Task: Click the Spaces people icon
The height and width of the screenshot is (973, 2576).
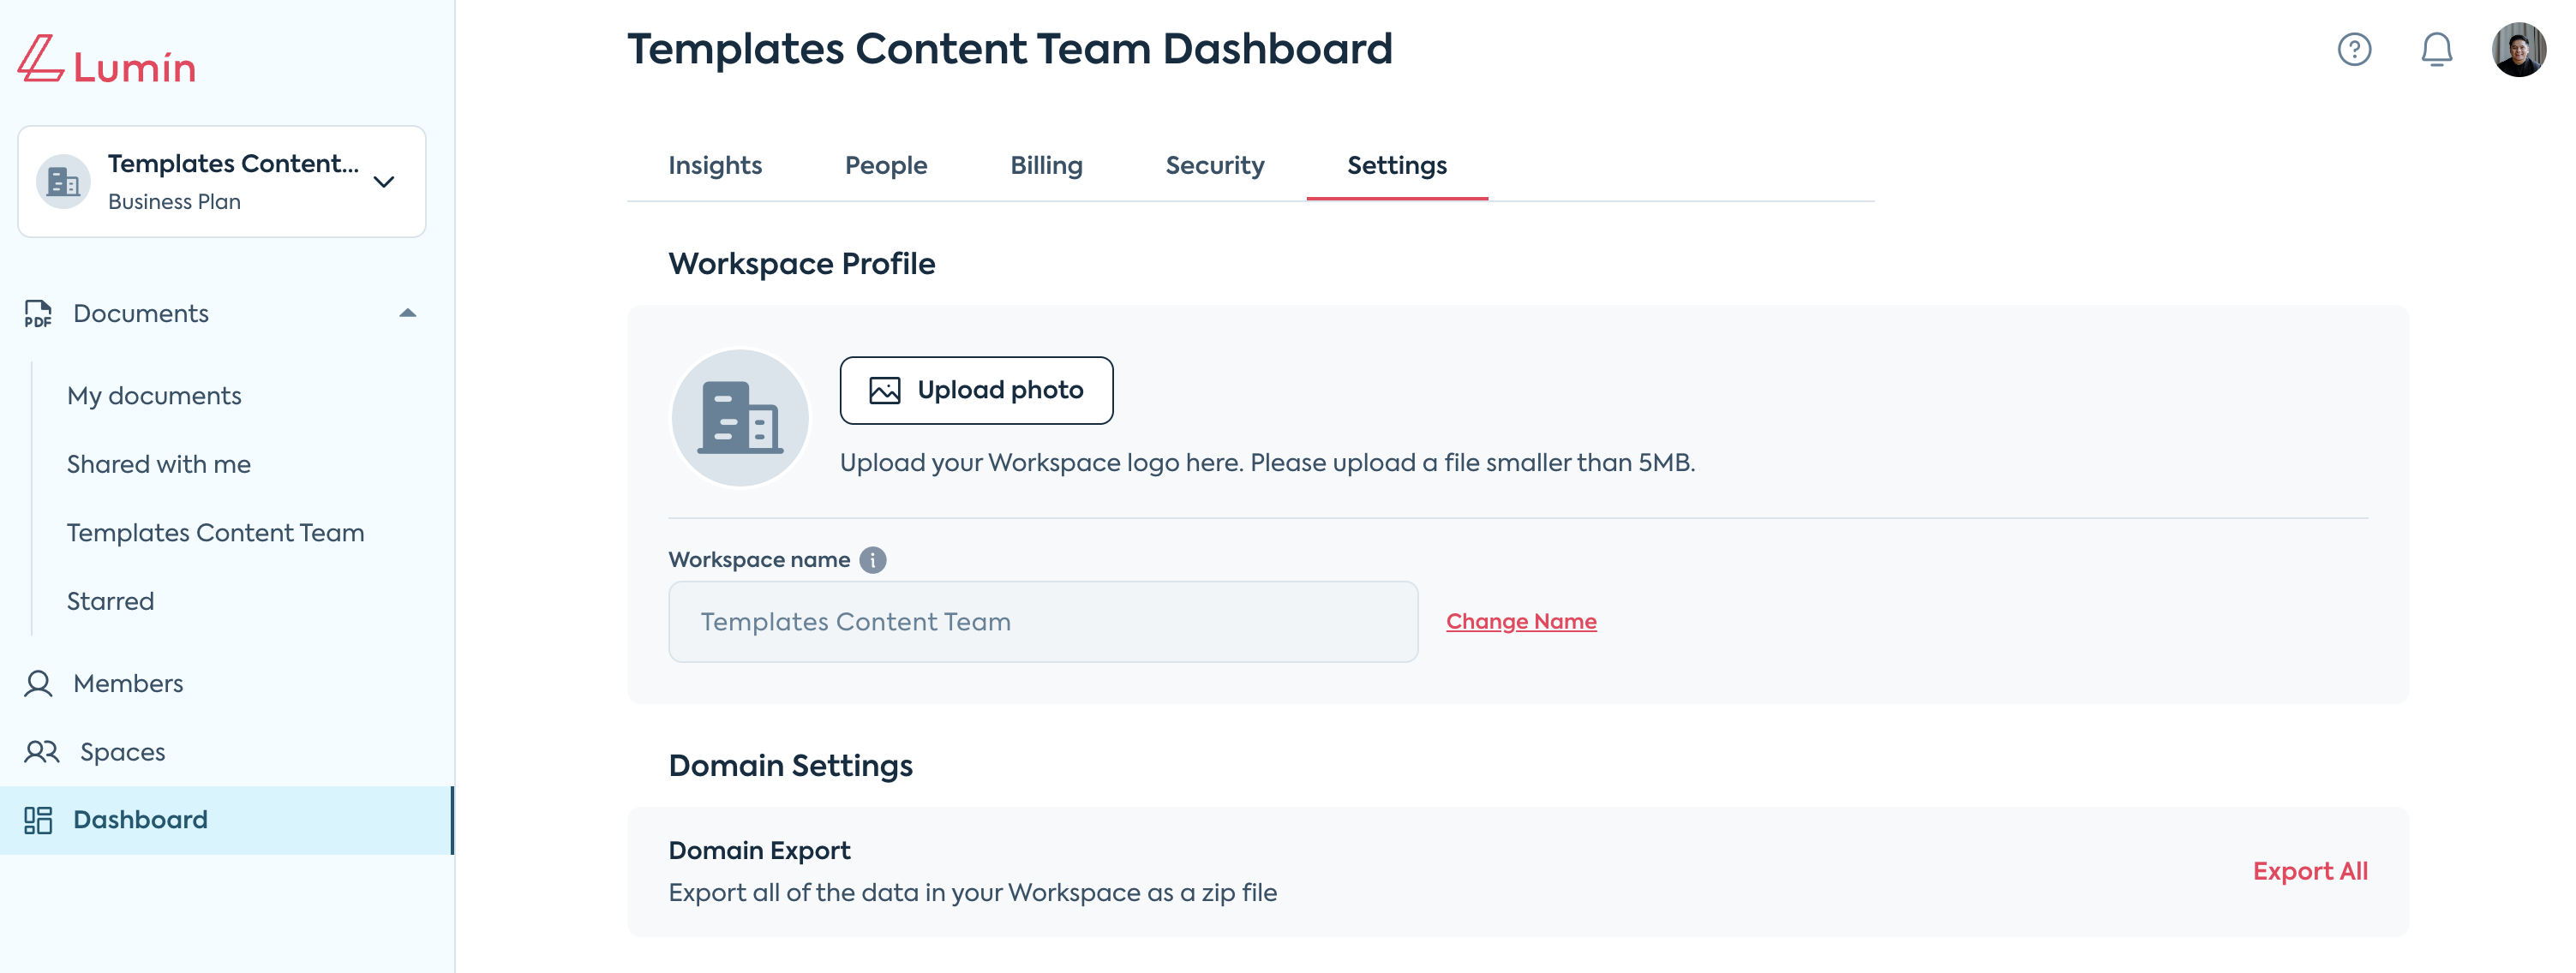Action: 42,752
